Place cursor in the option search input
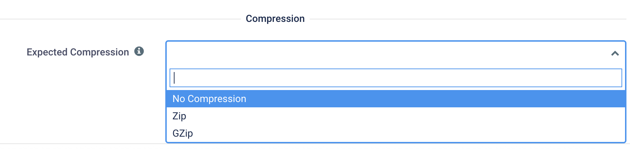The image size is (630, 149). (x=396, y=78)
